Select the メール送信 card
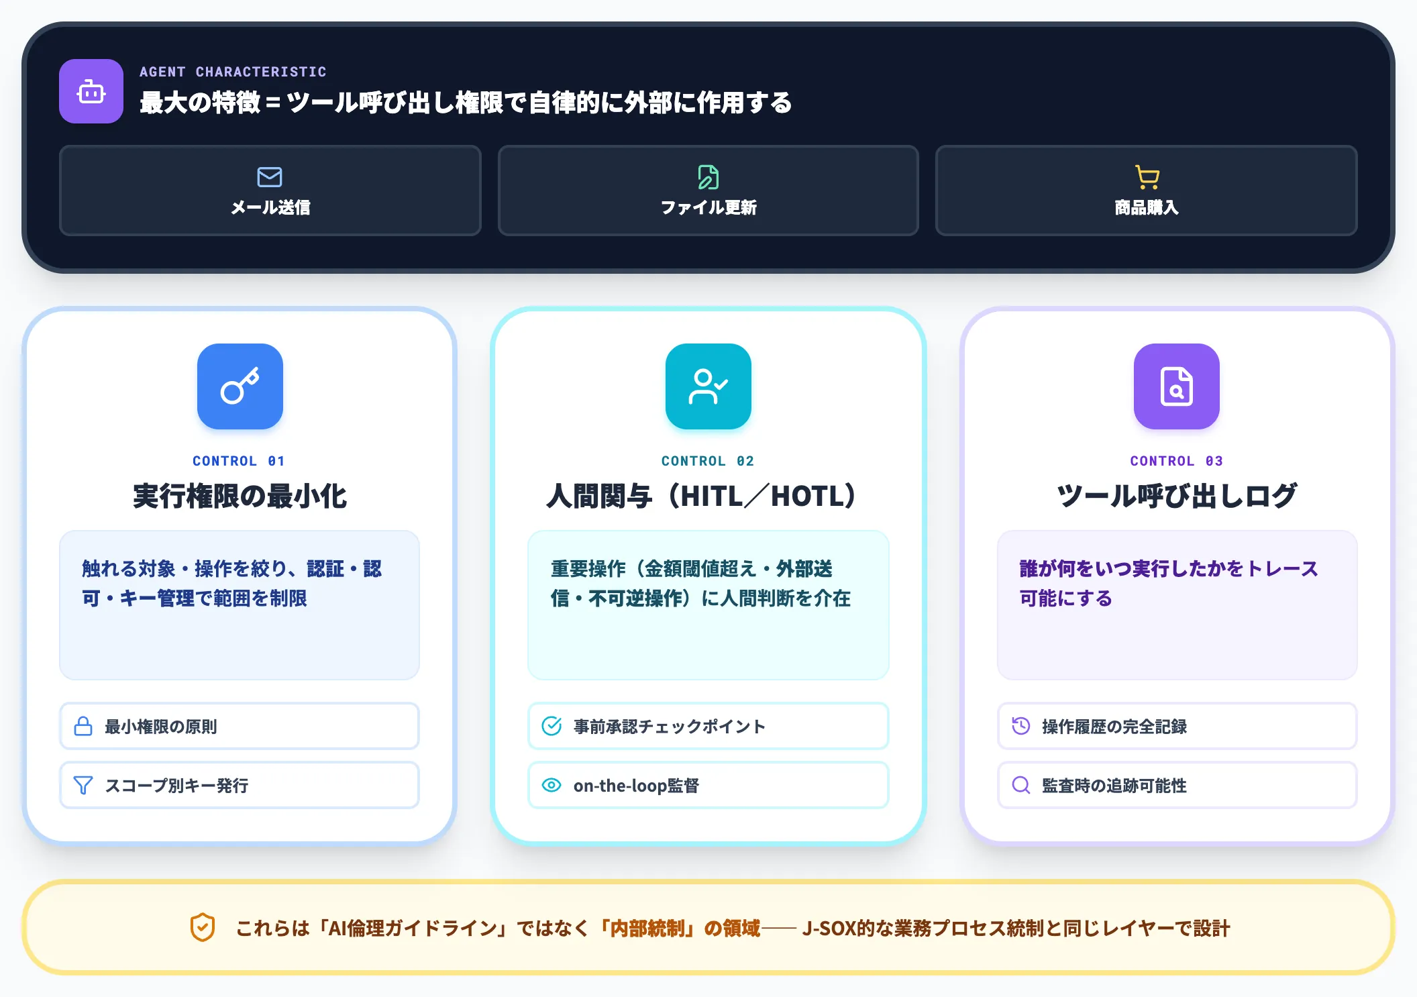 (x=270, y=191)
